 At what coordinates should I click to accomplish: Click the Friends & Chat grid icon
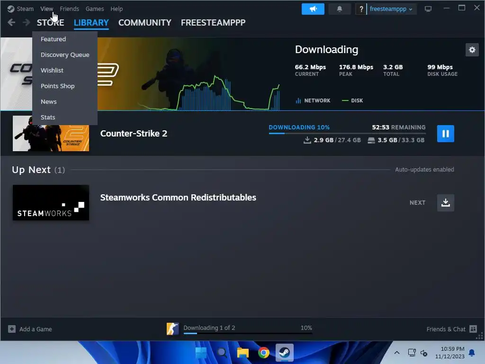point(473,329)
